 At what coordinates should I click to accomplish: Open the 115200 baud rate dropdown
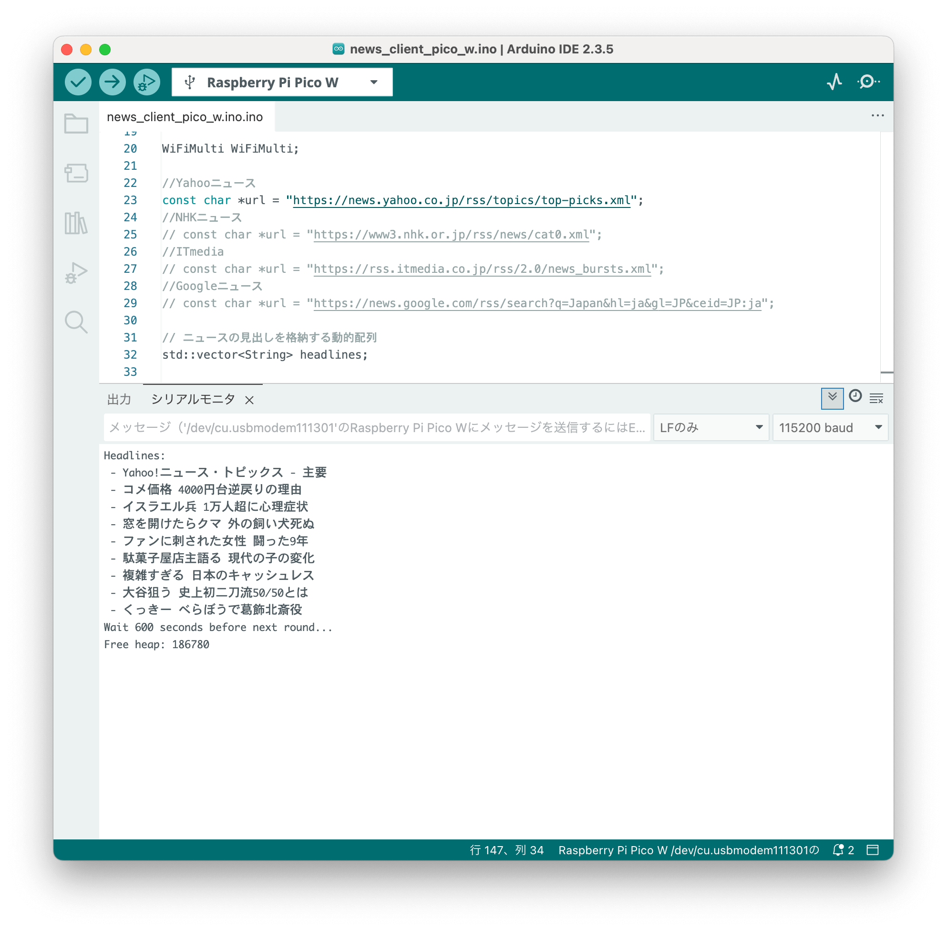click(830, 428)
